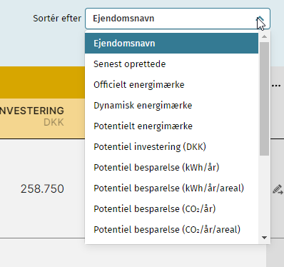The image size is (284, 267).
Task: Pick Potentielt energimærke option
Action: coord(171,126)
